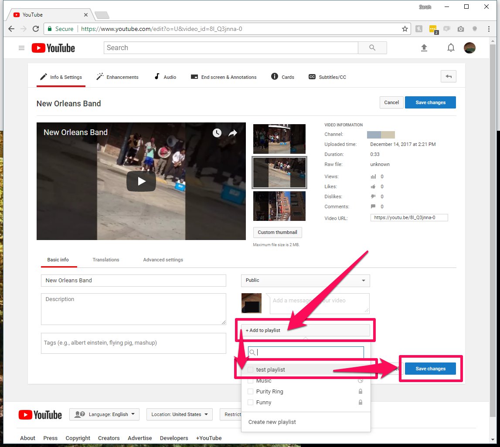
Task: Click the YouTube logo in the header
Action: click(x=53, y=48)
